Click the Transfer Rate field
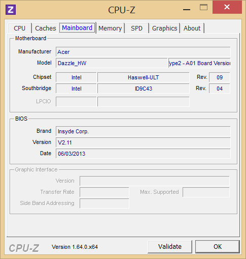Viewport: 246px width, 259px height. tap(104, 192)
